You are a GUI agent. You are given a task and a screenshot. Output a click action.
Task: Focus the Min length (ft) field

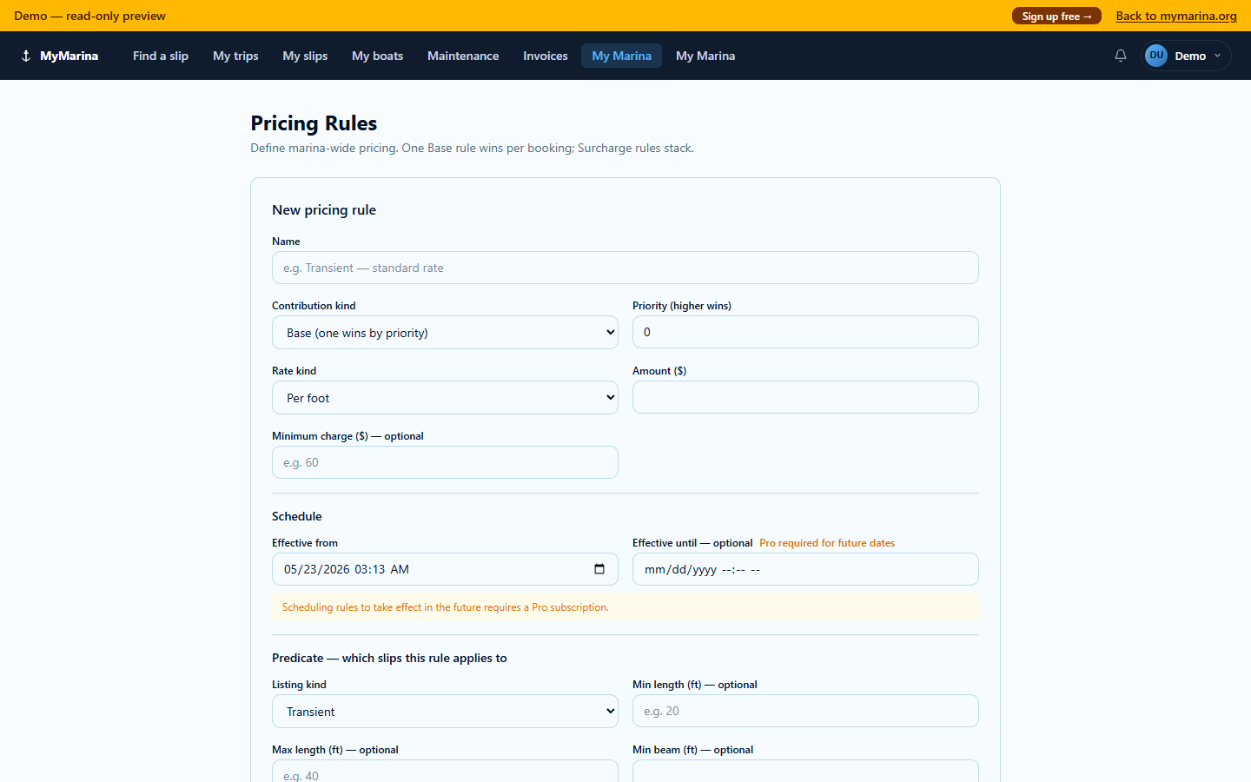tap(805, 711)
